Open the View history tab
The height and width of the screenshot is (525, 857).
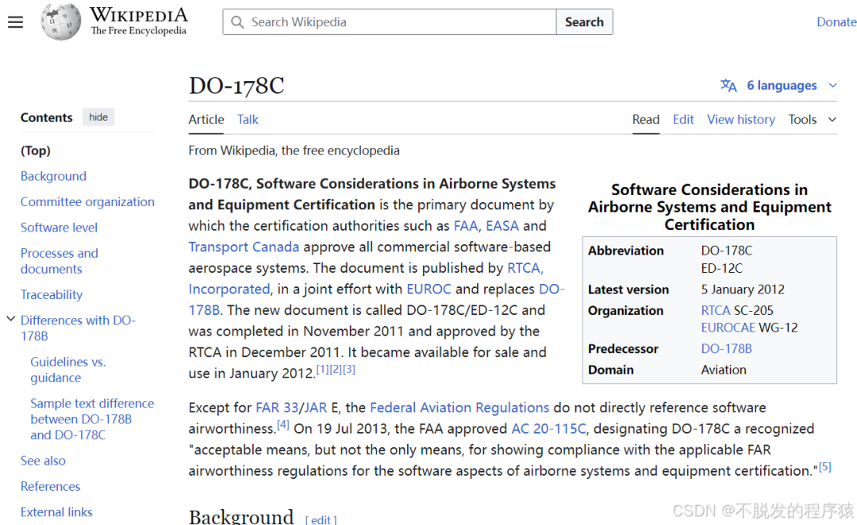741,119
